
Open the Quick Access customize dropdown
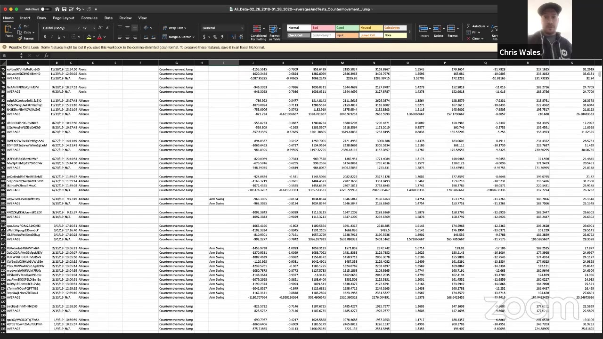[96, 9]
